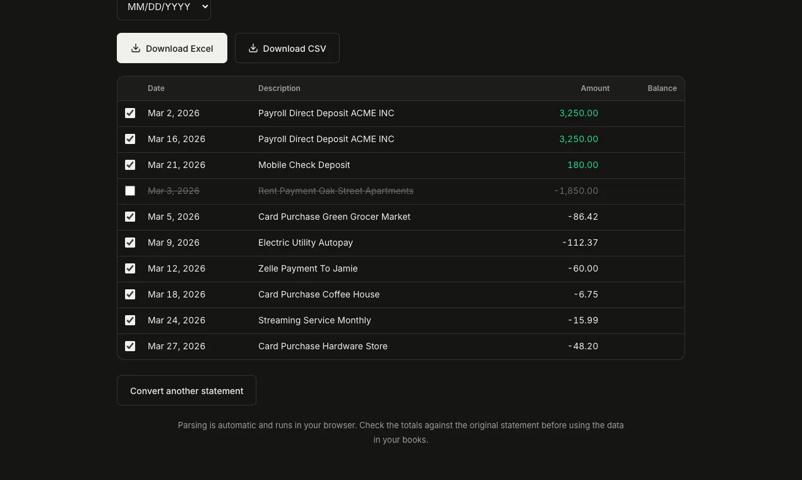Click the Streaming Service Monthly description
Screen dimensions: 802x480
point(314,320)
